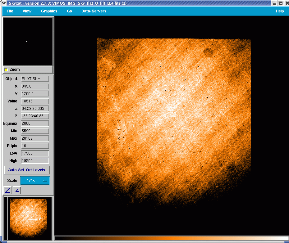Click the High cut level field
The image size is (289, 243).
click(35, 161)
